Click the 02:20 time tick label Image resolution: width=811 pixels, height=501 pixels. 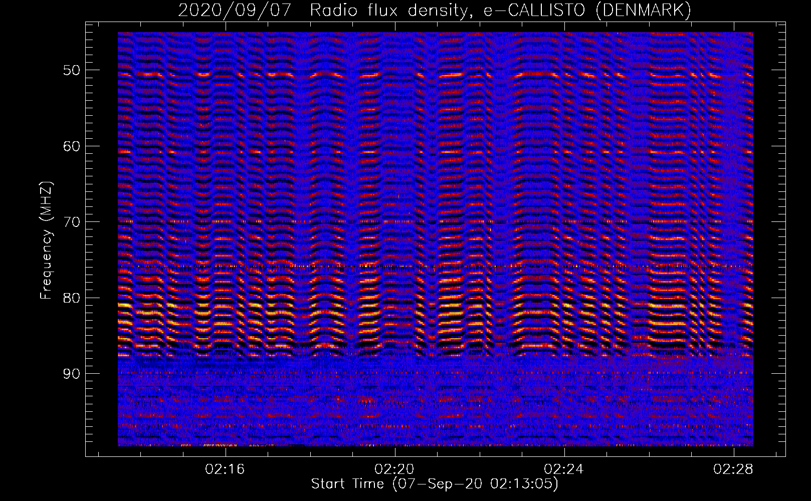pos(394,469)
